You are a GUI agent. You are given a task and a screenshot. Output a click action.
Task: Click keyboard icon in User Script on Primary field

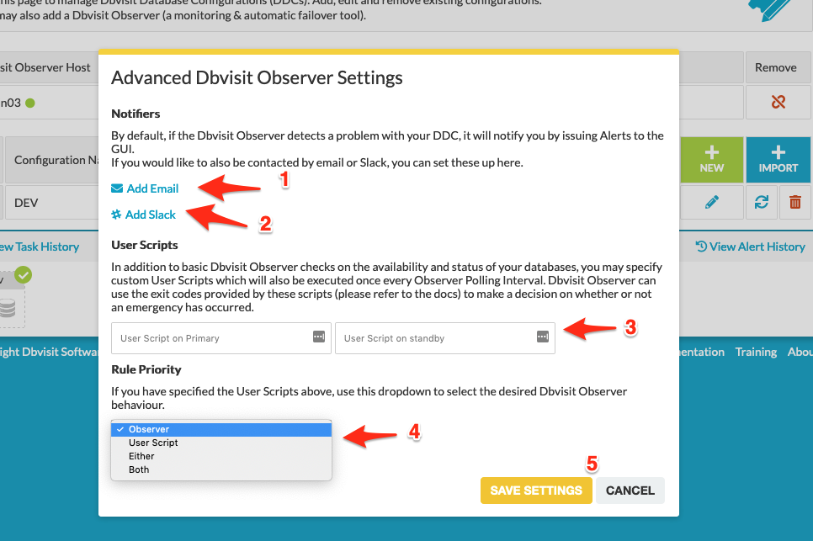click(x=318, y=337)
